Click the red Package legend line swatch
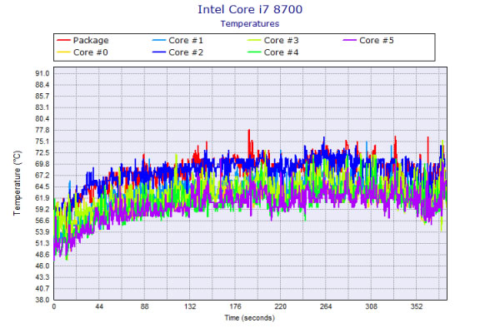500x333 pixels. [63, 41]
